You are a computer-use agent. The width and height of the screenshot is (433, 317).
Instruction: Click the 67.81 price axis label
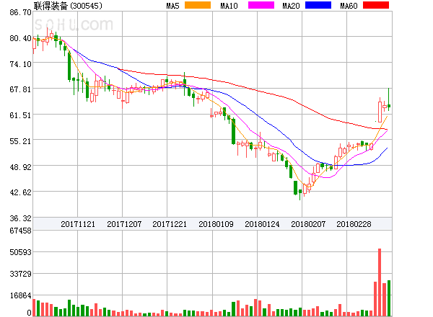tap(20, 89)
